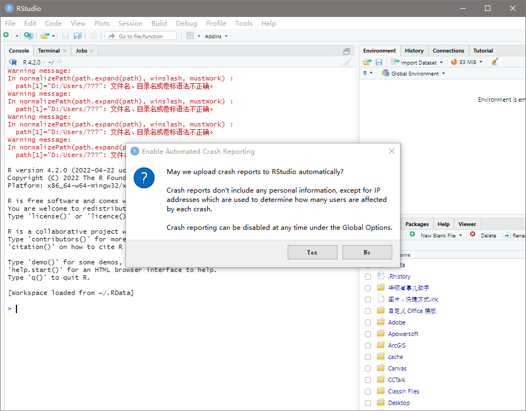526x411 pixels.
Task: Switch to the History tab
Action: pos(414,50)
